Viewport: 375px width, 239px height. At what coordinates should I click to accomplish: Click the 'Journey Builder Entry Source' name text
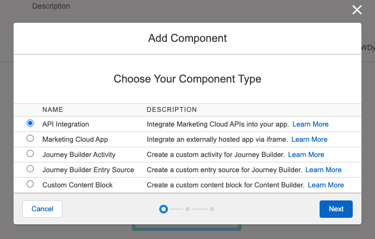coord(88,170)
